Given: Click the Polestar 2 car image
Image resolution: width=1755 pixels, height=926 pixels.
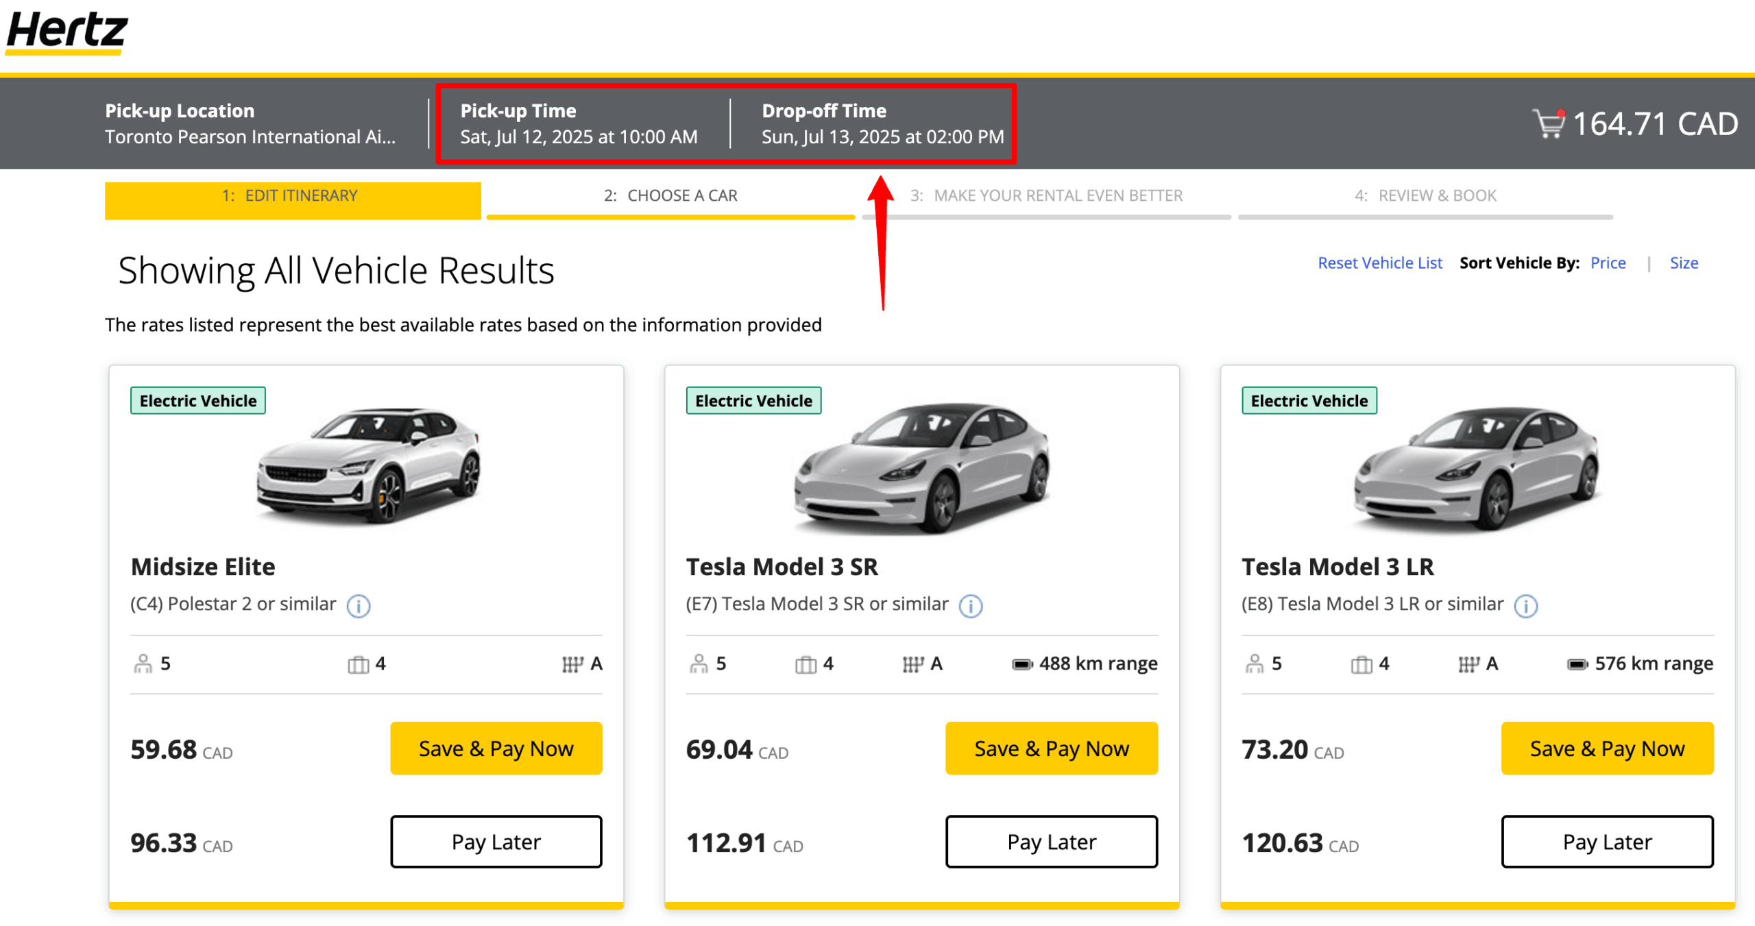Looking at the screenshot, I should click(369, 466).
